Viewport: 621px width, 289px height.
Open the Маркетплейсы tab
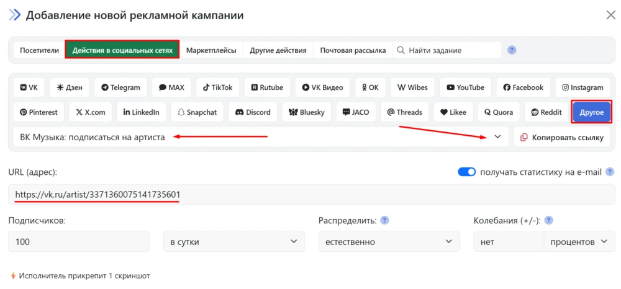pos(211,50)
